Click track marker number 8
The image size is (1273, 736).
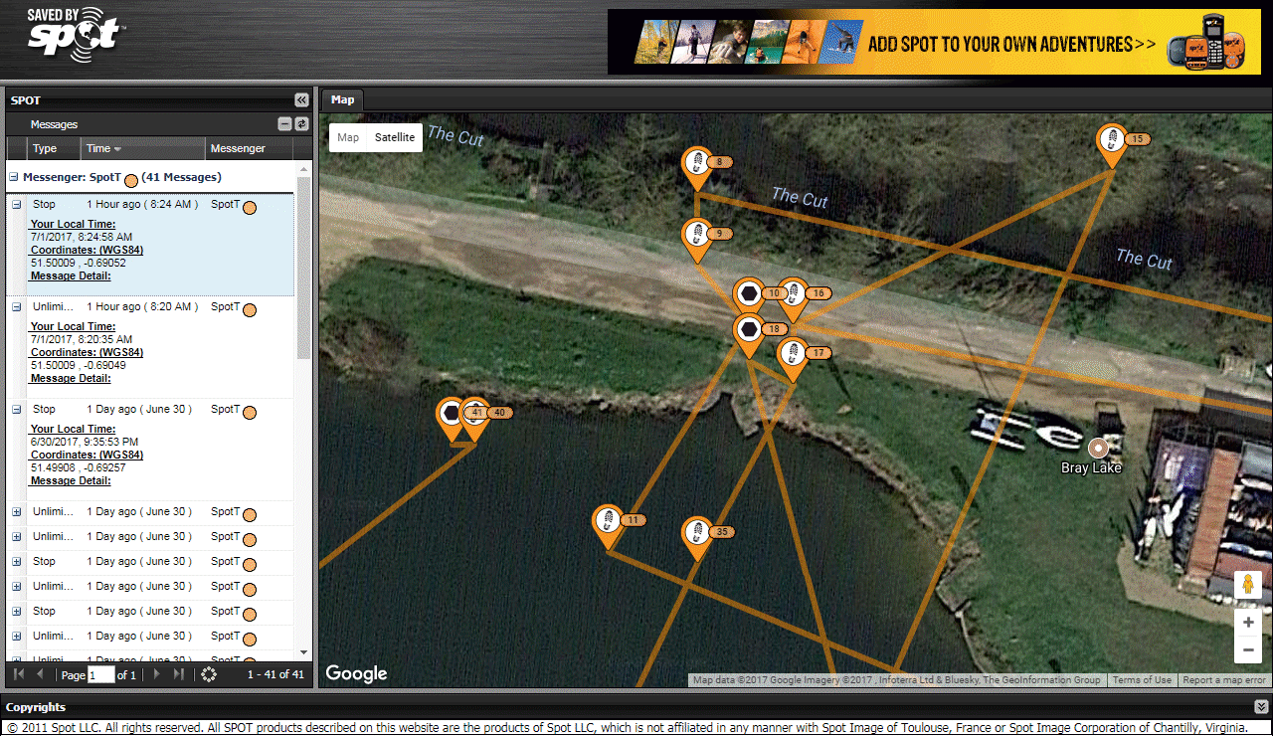pyautogui.click(x=697, y=166)
